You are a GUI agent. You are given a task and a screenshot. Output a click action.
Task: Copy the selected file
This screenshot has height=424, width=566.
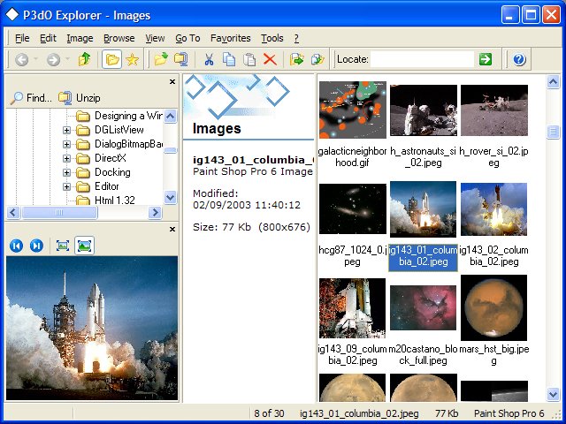pos(229,59)
